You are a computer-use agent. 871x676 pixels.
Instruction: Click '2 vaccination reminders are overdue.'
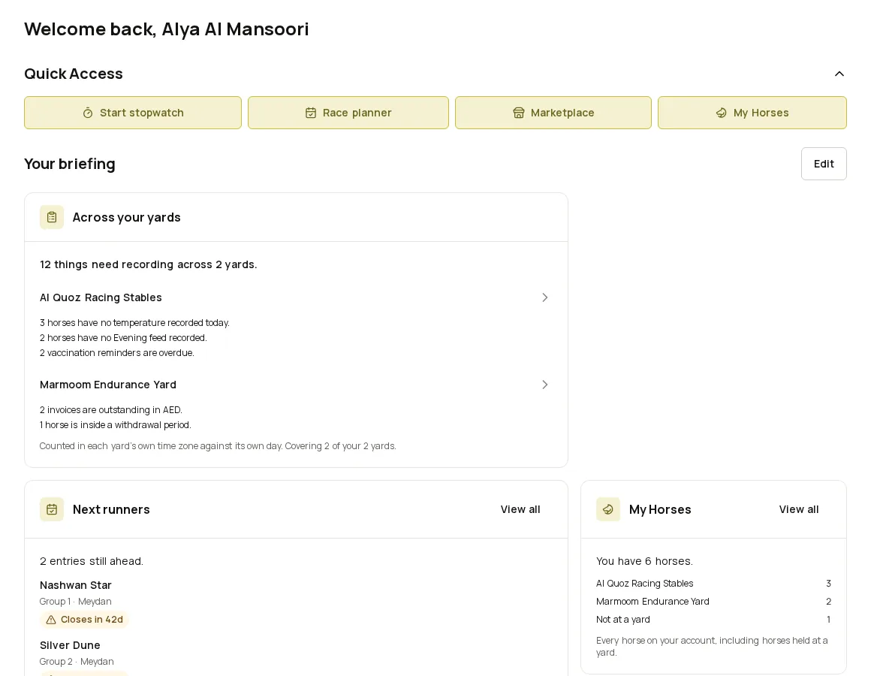click(116, 353)
